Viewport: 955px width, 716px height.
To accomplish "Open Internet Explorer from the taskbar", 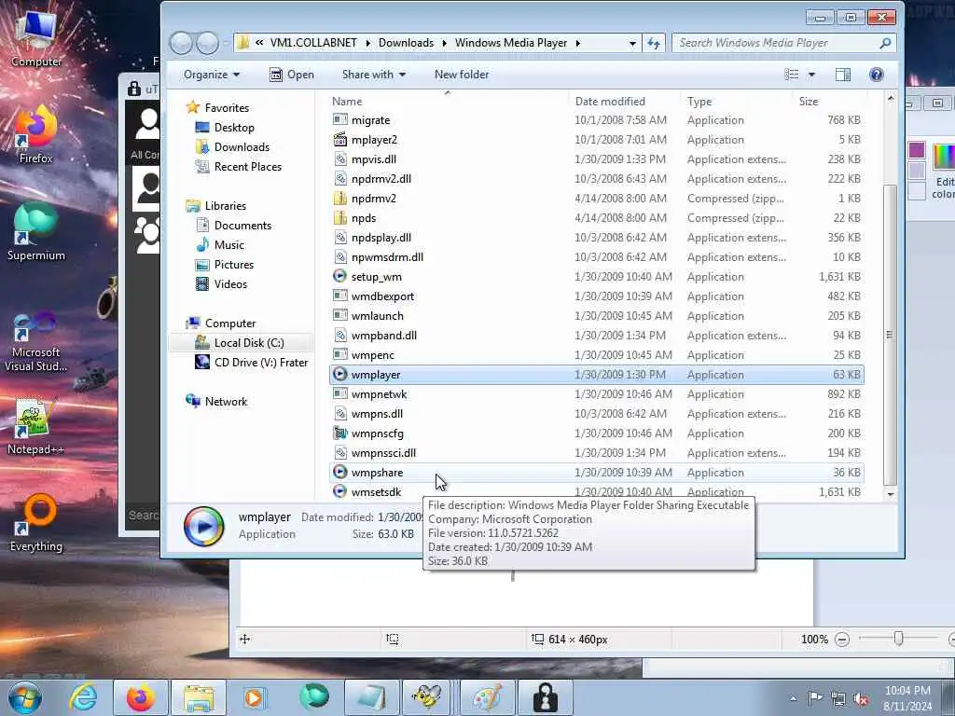I will 82,697.
